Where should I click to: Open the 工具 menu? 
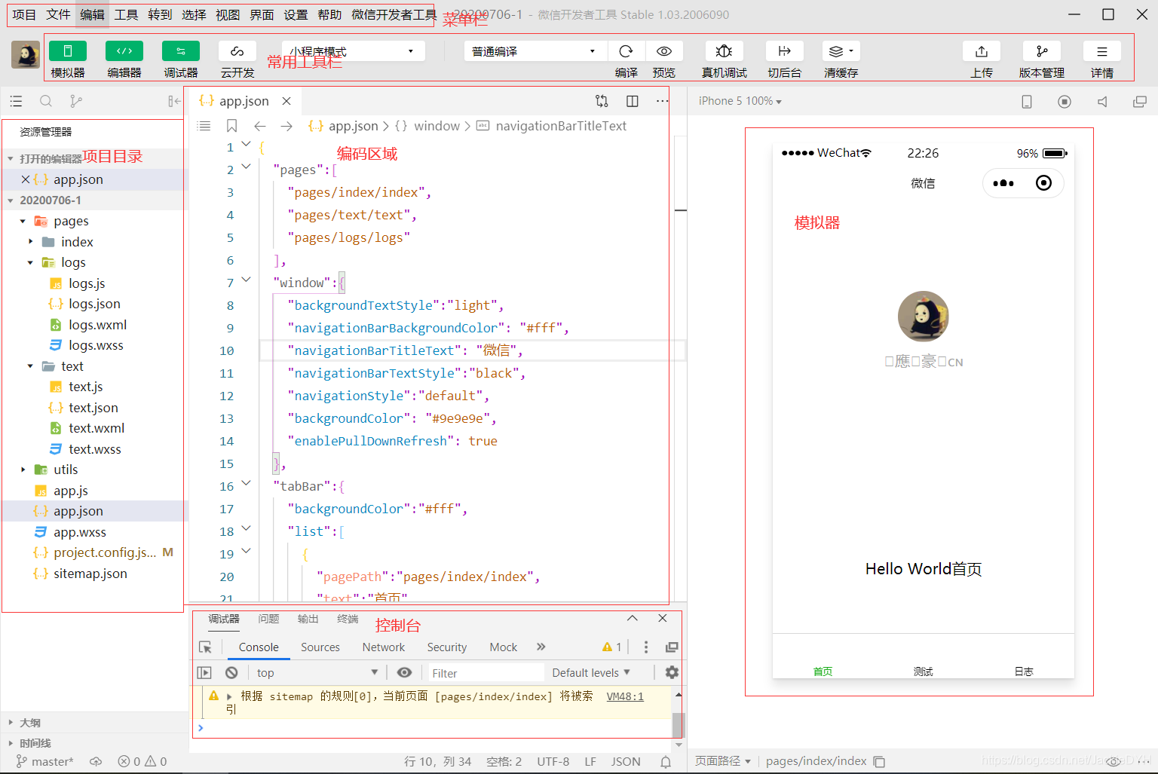126,14
